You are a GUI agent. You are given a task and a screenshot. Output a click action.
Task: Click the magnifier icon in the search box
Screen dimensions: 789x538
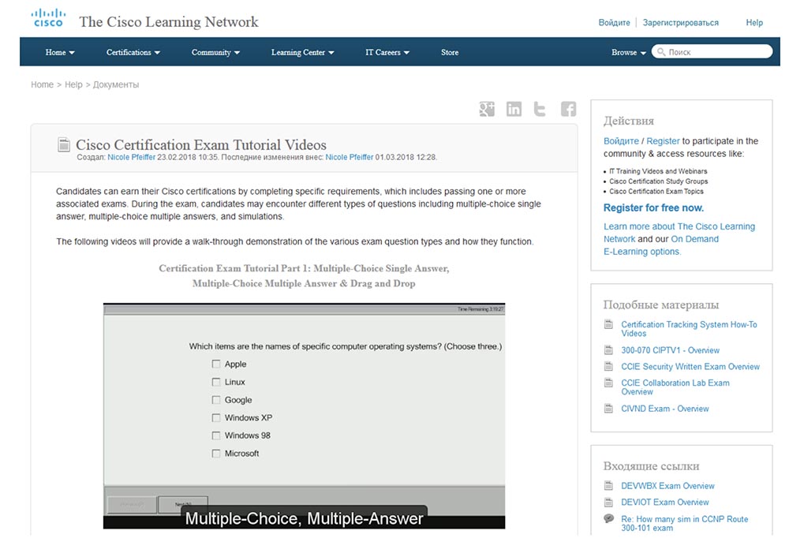point(661,52)
